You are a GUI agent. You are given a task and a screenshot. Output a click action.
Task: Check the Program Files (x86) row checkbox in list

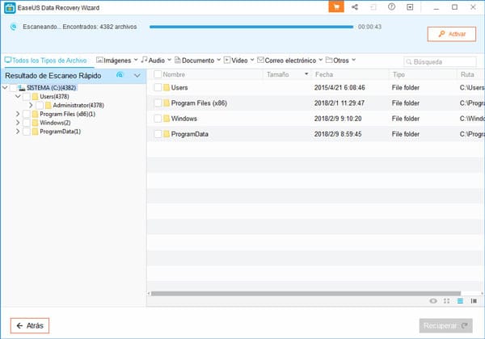pyautogui.click(x=158, y=103)
